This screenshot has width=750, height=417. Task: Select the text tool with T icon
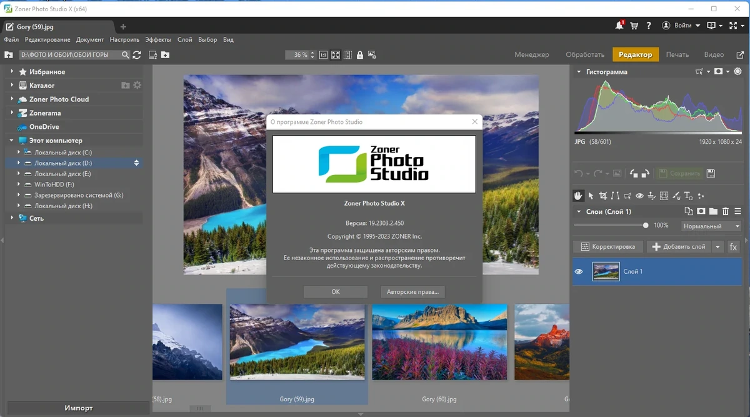pos(688,196)
